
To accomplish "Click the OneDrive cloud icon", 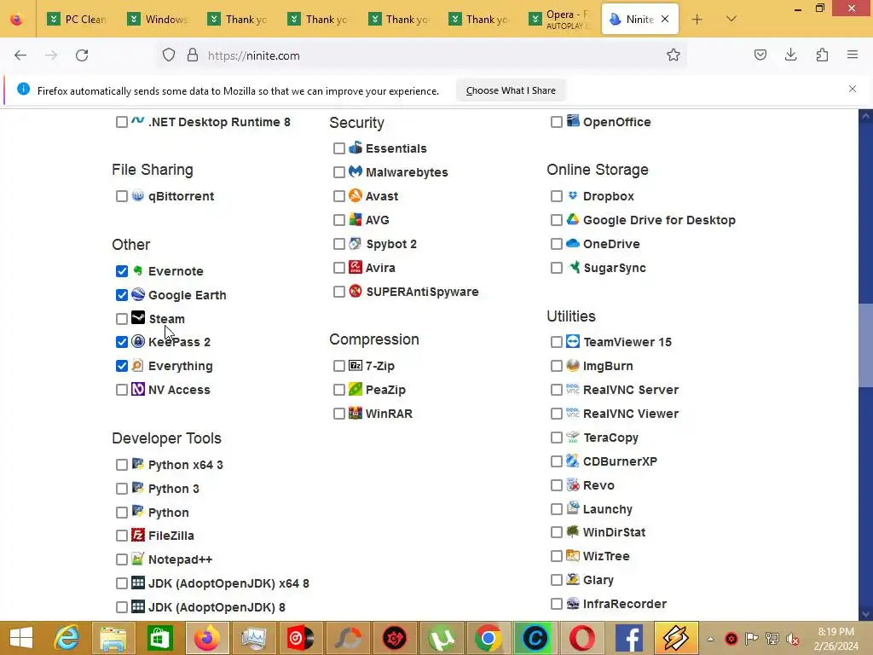I will (x=572, y=243).
